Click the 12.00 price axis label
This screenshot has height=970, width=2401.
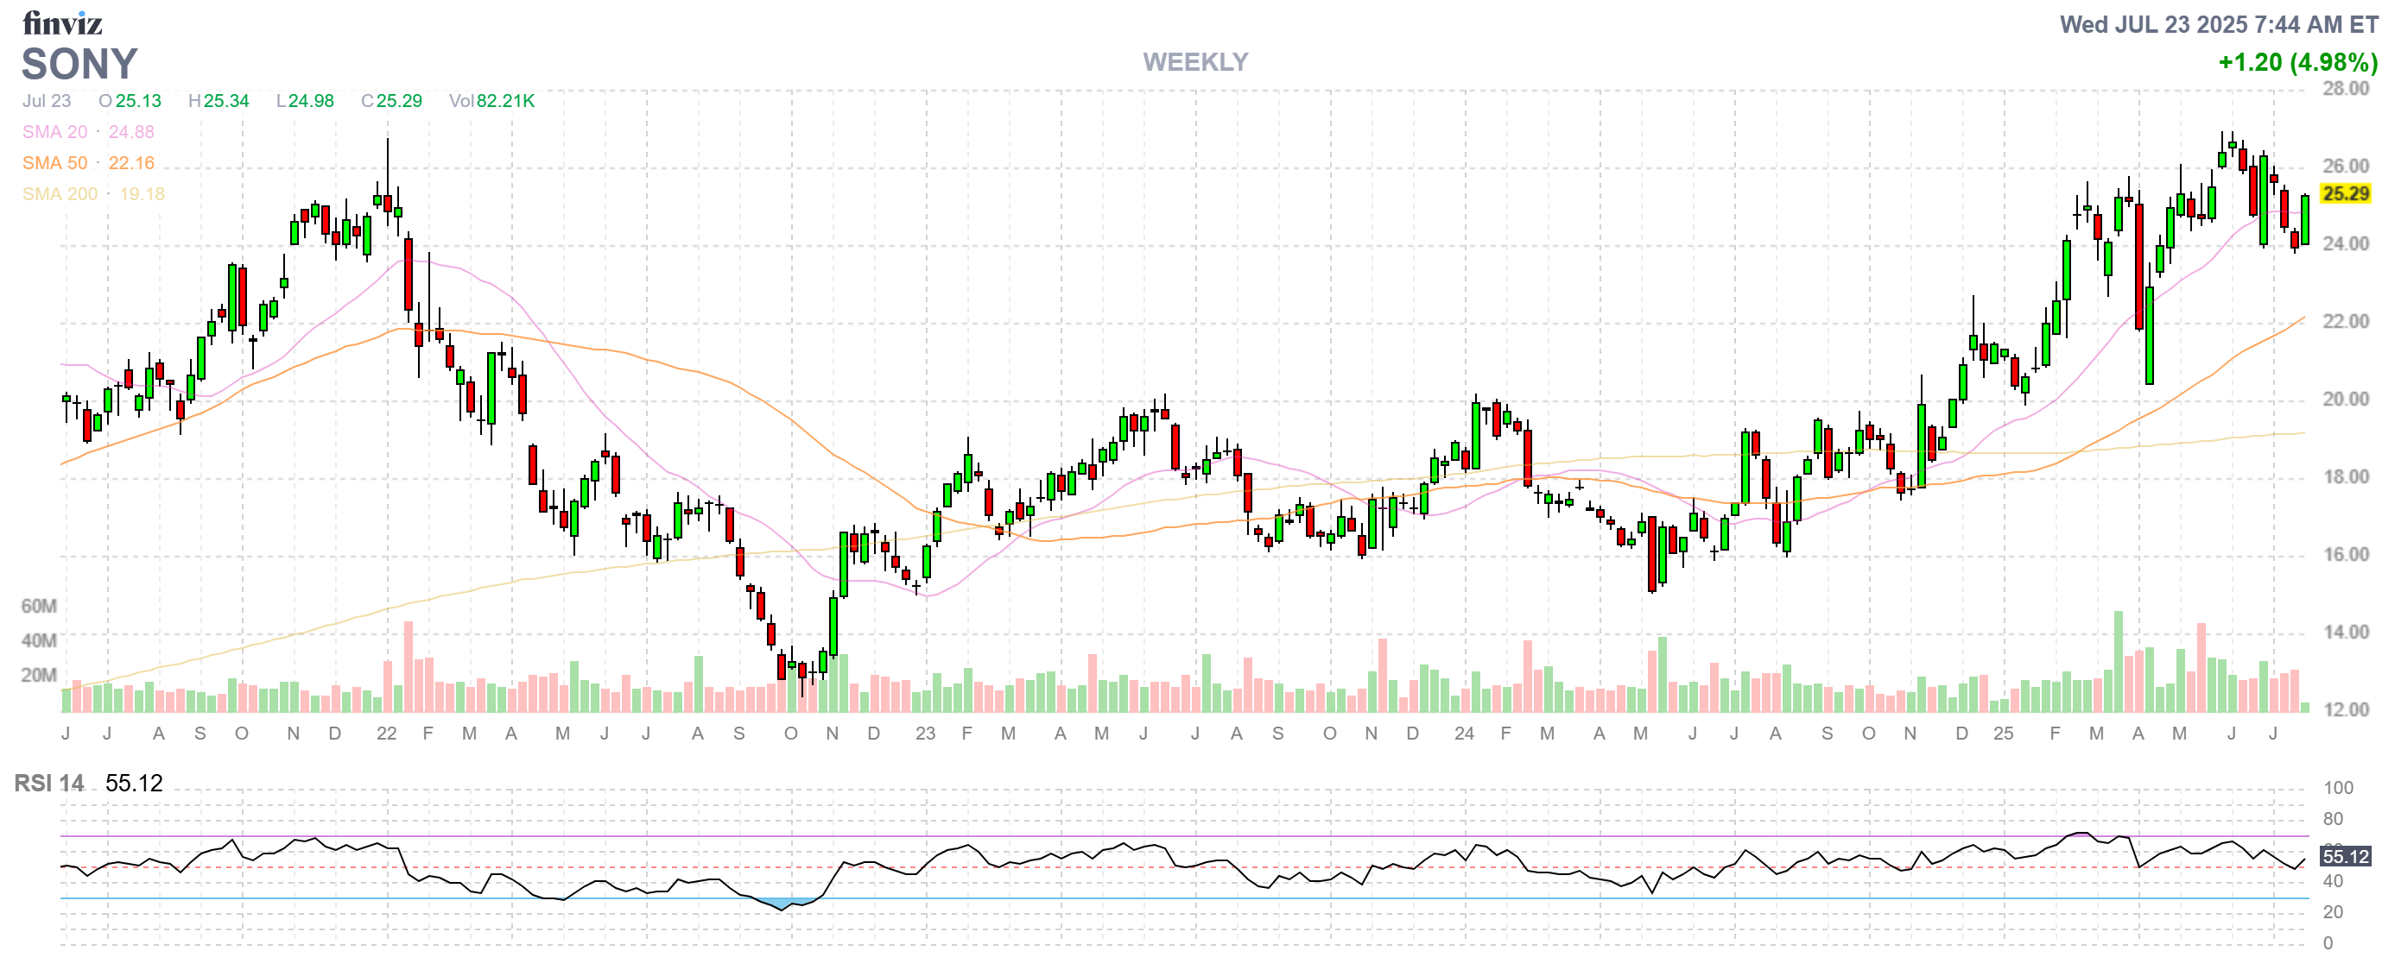tap(2345, 709)
